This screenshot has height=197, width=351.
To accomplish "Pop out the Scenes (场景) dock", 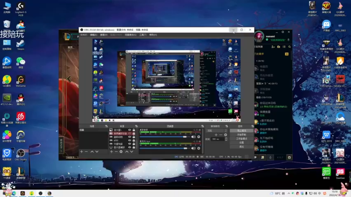I will point(106,126).
